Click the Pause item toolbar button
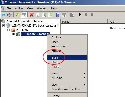The height and width of the screenshot is (97, 125). [x=92, y=15]
